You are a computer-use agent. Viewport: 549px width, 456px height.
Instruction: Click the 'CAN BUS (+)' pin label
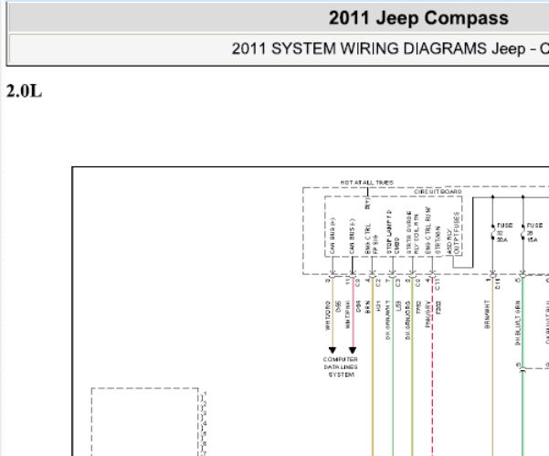[x=333, y=236]
